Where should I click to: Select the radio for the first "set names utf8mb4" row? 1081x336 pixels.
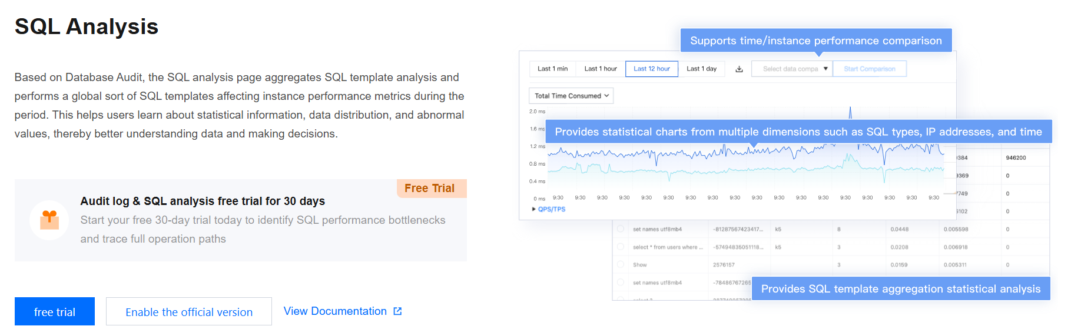click(621, 229)
